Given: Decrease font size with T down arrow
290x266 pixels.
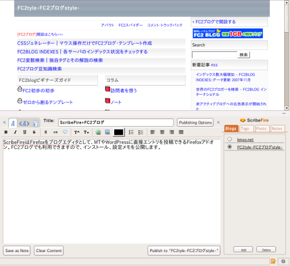Looking at the screenshot, I should click(86, 132).
